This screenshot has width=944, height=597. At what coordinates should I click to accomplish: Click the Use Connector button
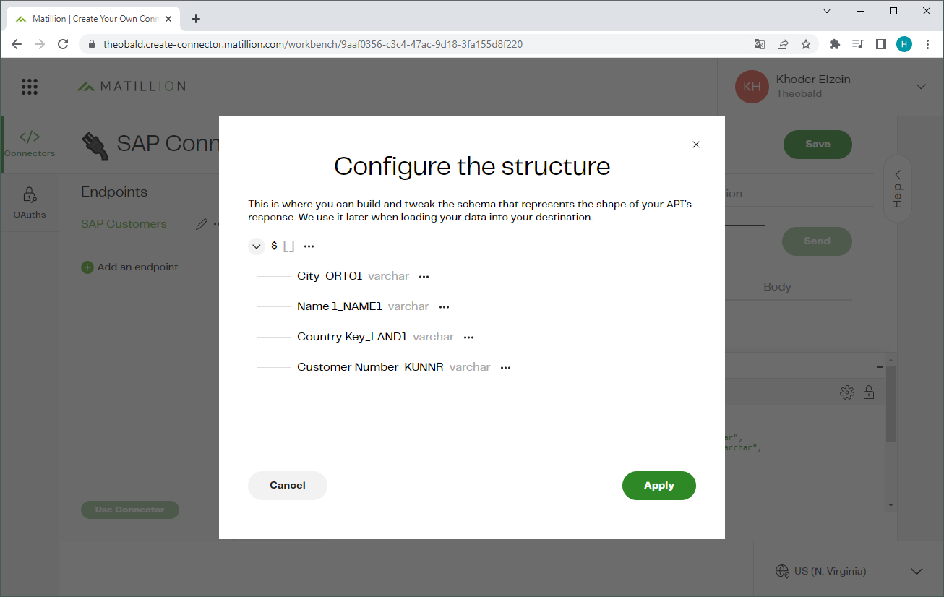coord(130,510)
